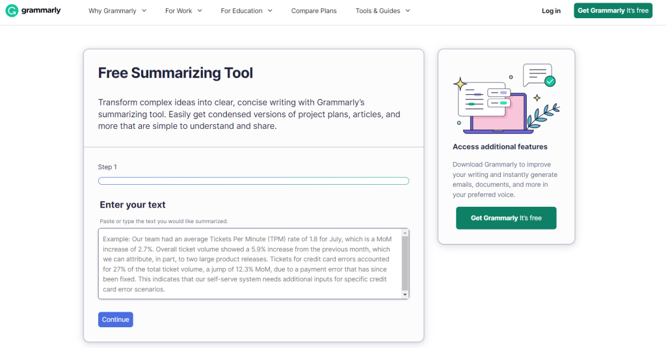Expand the Why Grammarly chevron arrow
Image resolution: width=666 pixels, height=348 pixels.
click(x=144, y=10)
